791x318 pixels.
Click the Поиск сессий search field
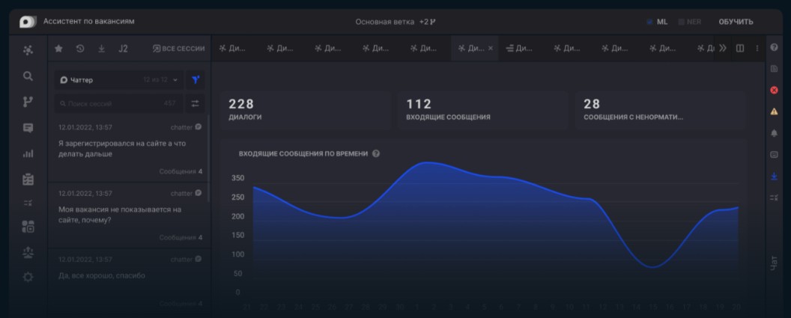click(x=112, y=103)
